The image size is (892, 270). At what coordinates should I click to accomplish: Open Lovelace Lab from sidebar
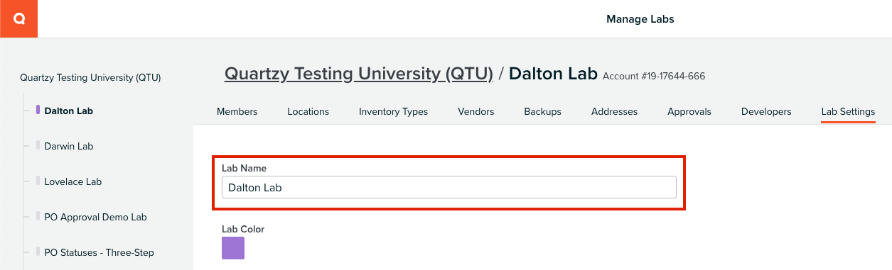pos(72,181)
